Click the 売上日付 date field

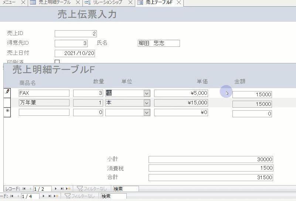(x=75, y=53)
